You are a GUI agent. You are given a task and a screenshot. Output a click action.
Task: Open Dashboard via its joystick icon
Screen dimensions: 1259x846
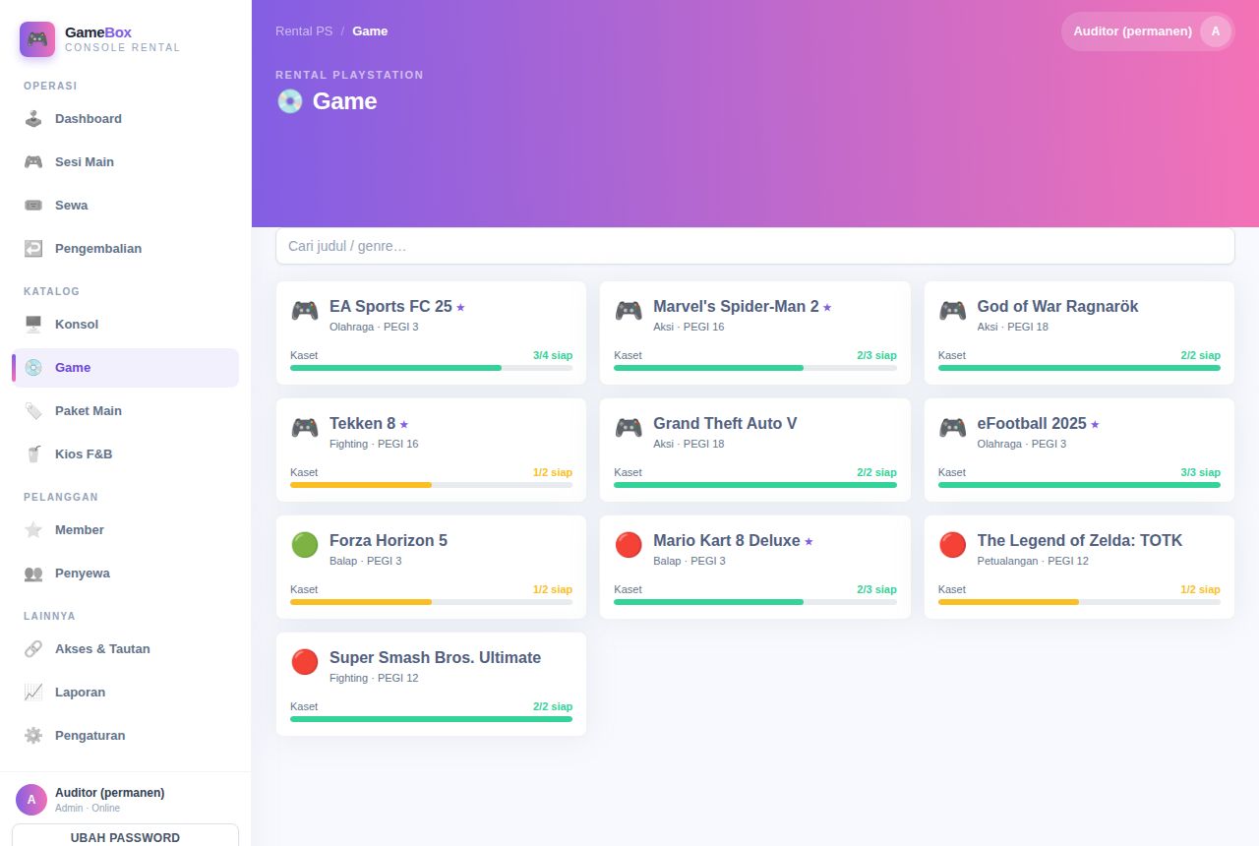pyautogui.click(x=33, y=119)
